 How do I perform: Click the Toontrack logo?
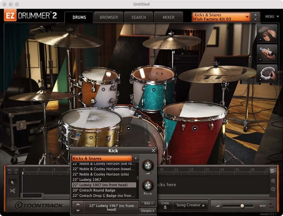click(39, 205)
